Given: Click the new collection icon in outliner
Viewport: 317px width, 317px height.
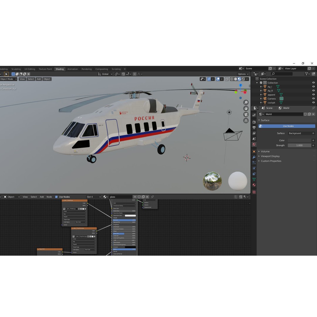Looking at the screenshot, I should 313,74.
